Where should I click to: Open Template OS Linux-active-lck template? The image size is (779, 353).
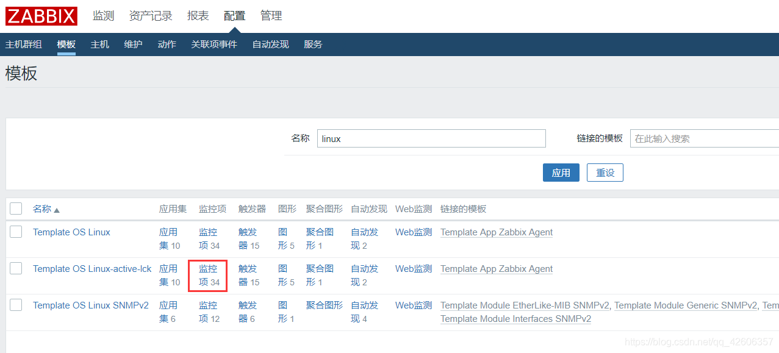pos(92,269)
